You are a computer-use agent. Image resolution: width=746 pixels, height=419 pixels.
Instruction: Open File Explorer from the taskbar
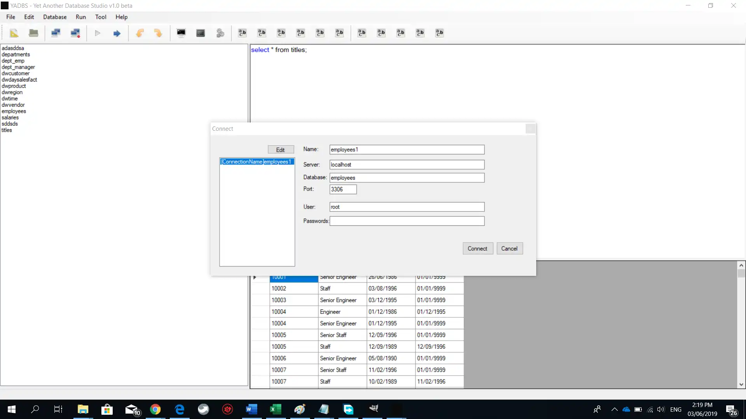tap(83, 409)
